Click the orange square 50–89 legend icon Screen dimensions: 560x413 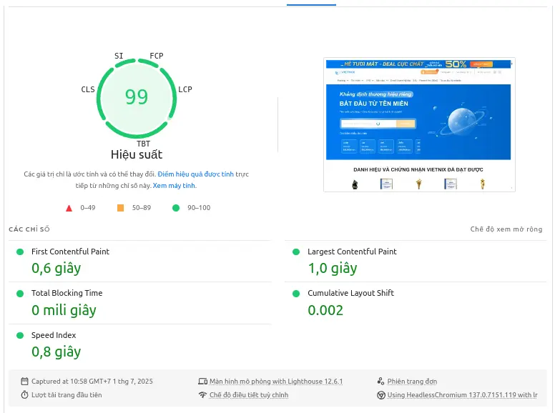[120, 208]
